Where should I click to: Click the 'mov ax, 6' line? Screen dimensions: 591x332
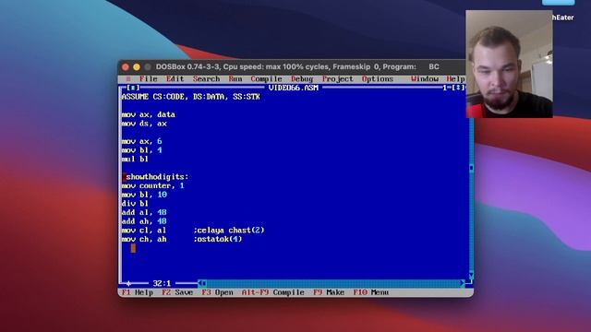[x=141, y=141]
